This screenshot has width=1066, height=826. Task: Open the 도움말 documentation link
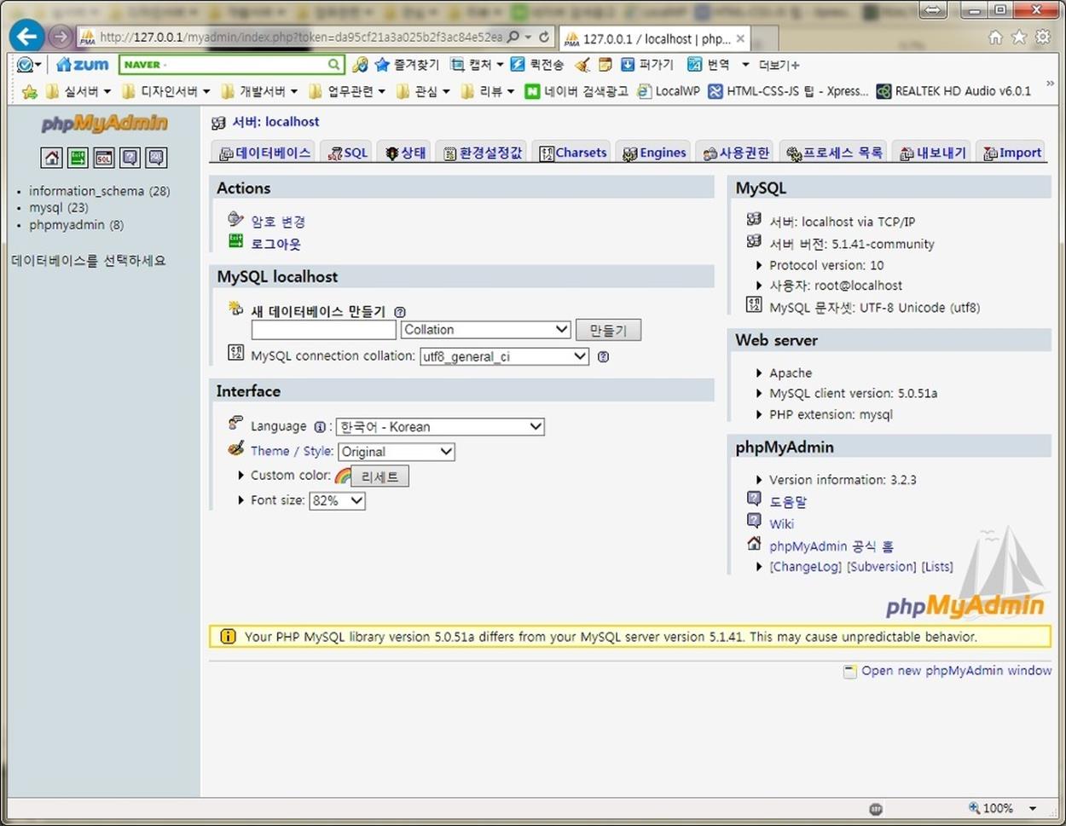[x=788, y=502]
